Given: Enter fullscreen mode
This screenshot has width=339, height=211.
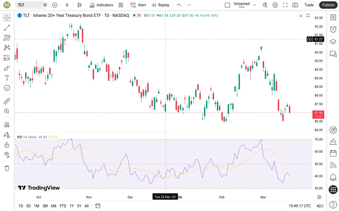Looking at the screenshot, I should pyautogui.click(x=285, y=5).
